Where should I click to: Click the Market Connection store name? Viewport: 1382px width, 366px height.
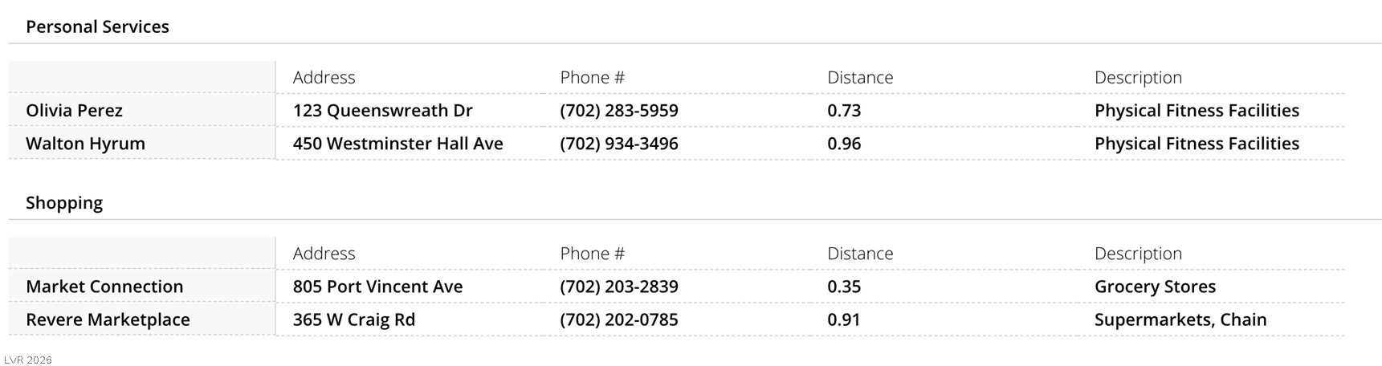tap(104, 287)
